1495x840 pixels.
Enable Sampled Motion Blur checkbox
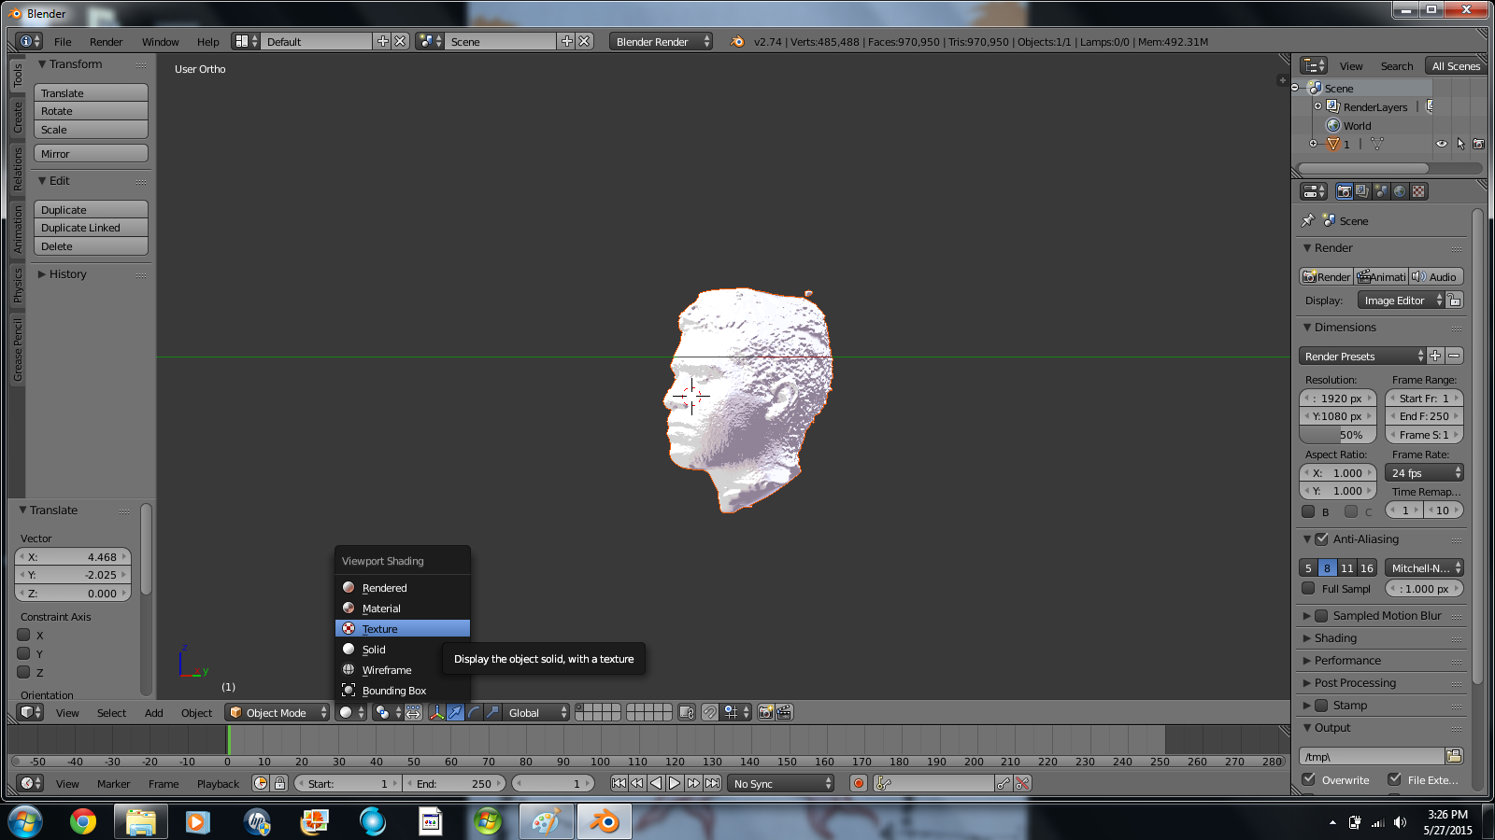[1321, 616]
